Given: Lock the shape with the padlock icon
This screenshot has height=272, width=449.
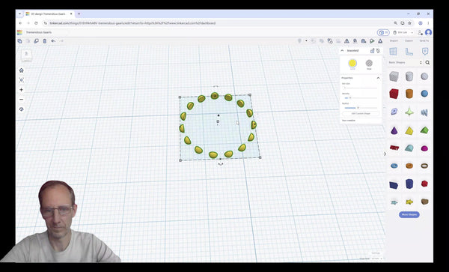Looking at the screenshot, I should pos(372,51).
